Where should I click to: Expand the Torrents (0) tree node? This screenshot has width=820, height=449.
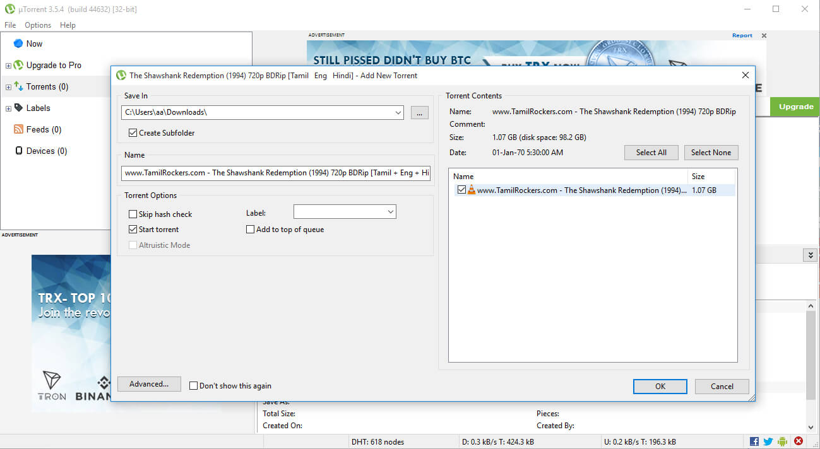point(8,87)
